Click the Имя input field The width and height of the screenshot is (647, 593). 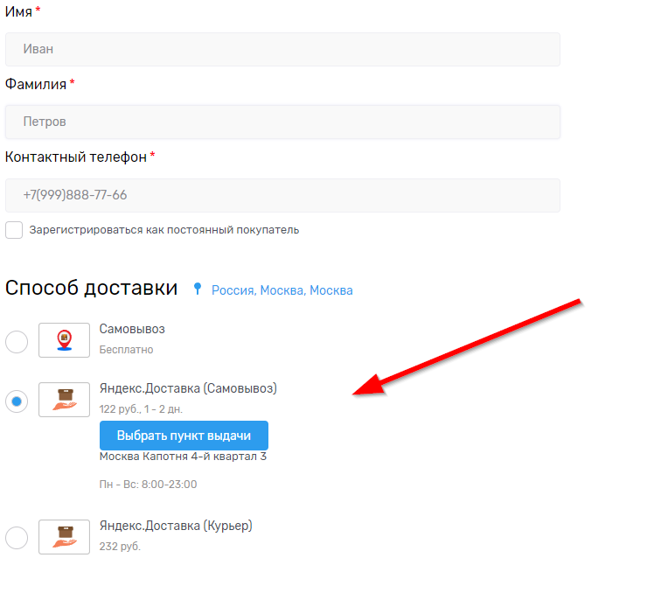click(x=282, y=50)
